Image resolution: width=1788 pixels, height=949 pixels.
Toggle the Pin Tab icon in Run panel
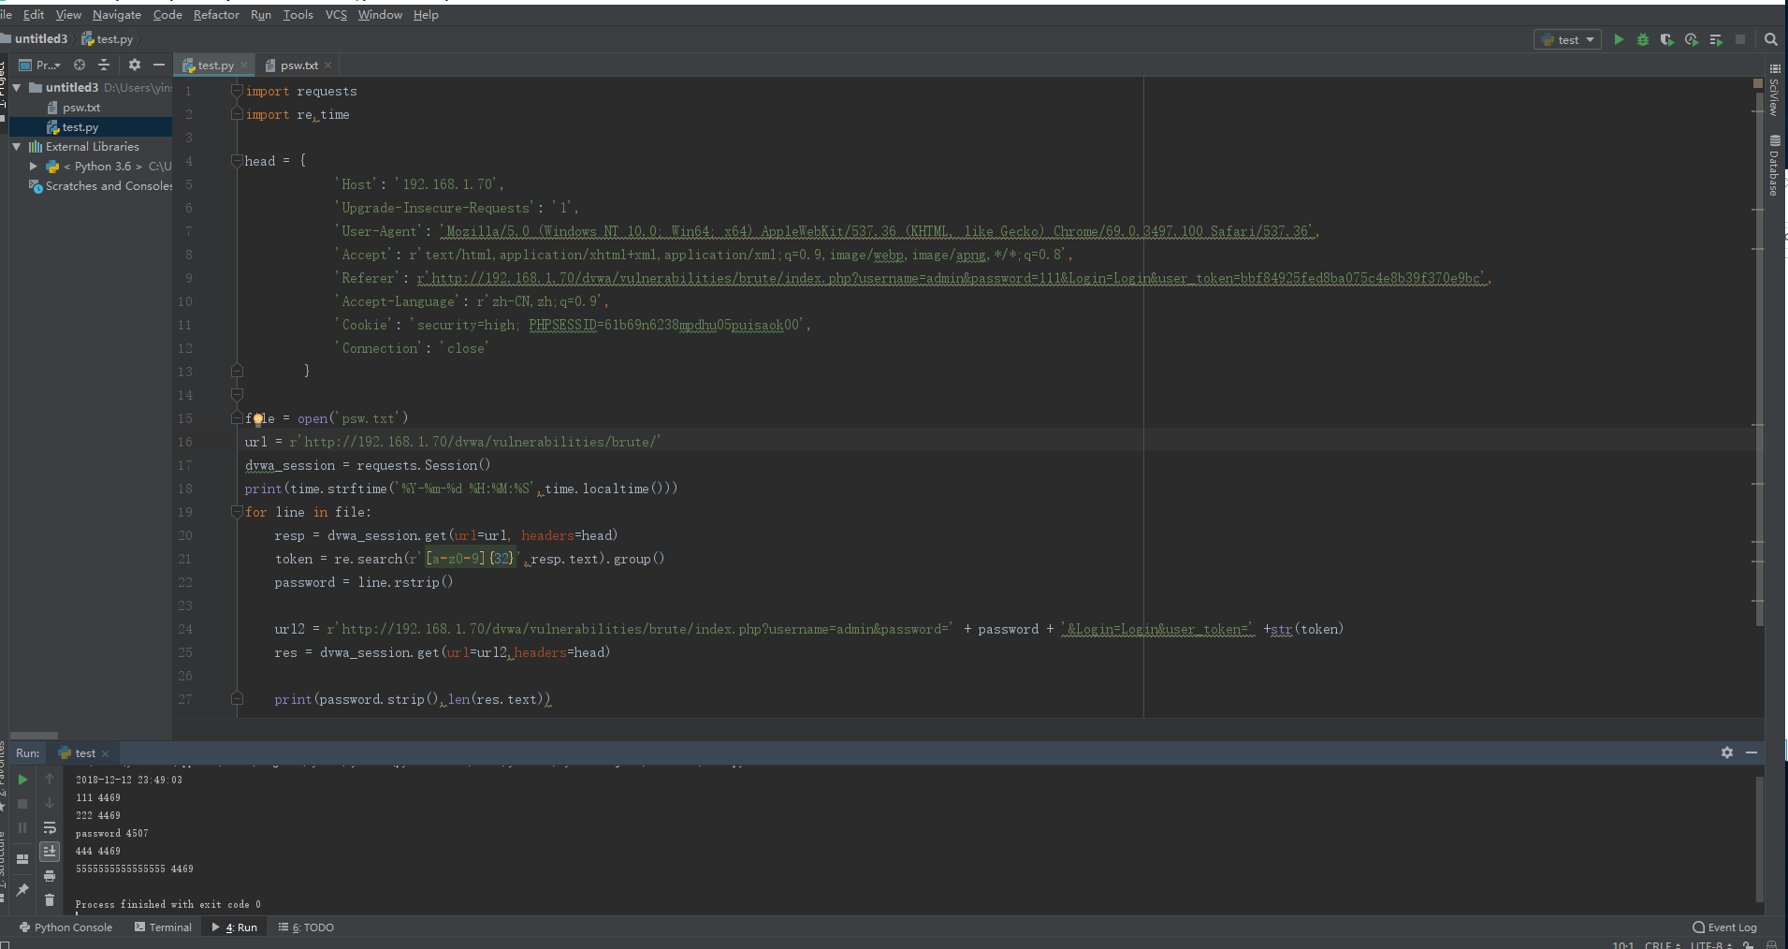(22, 889)
